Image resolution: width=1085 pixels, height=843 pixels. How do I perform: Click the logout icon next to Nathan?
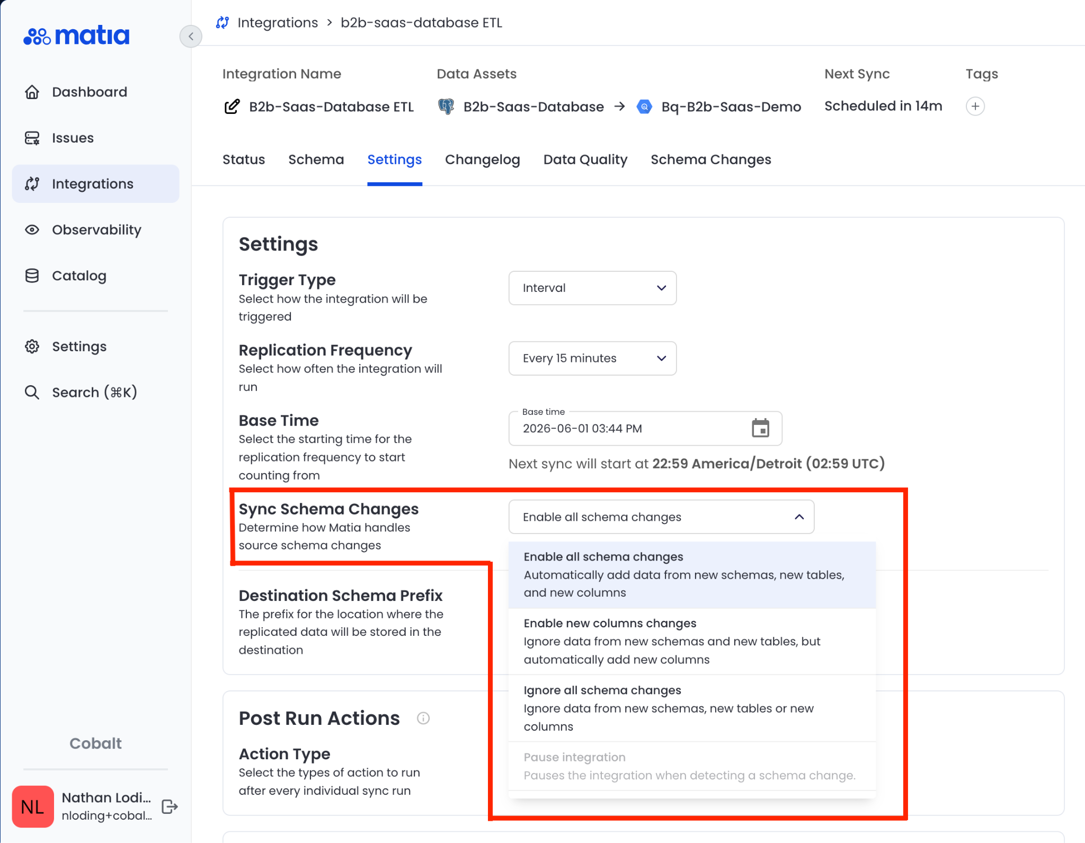(170, 807)
